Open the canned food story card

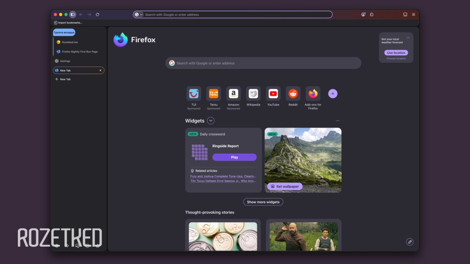223,236
